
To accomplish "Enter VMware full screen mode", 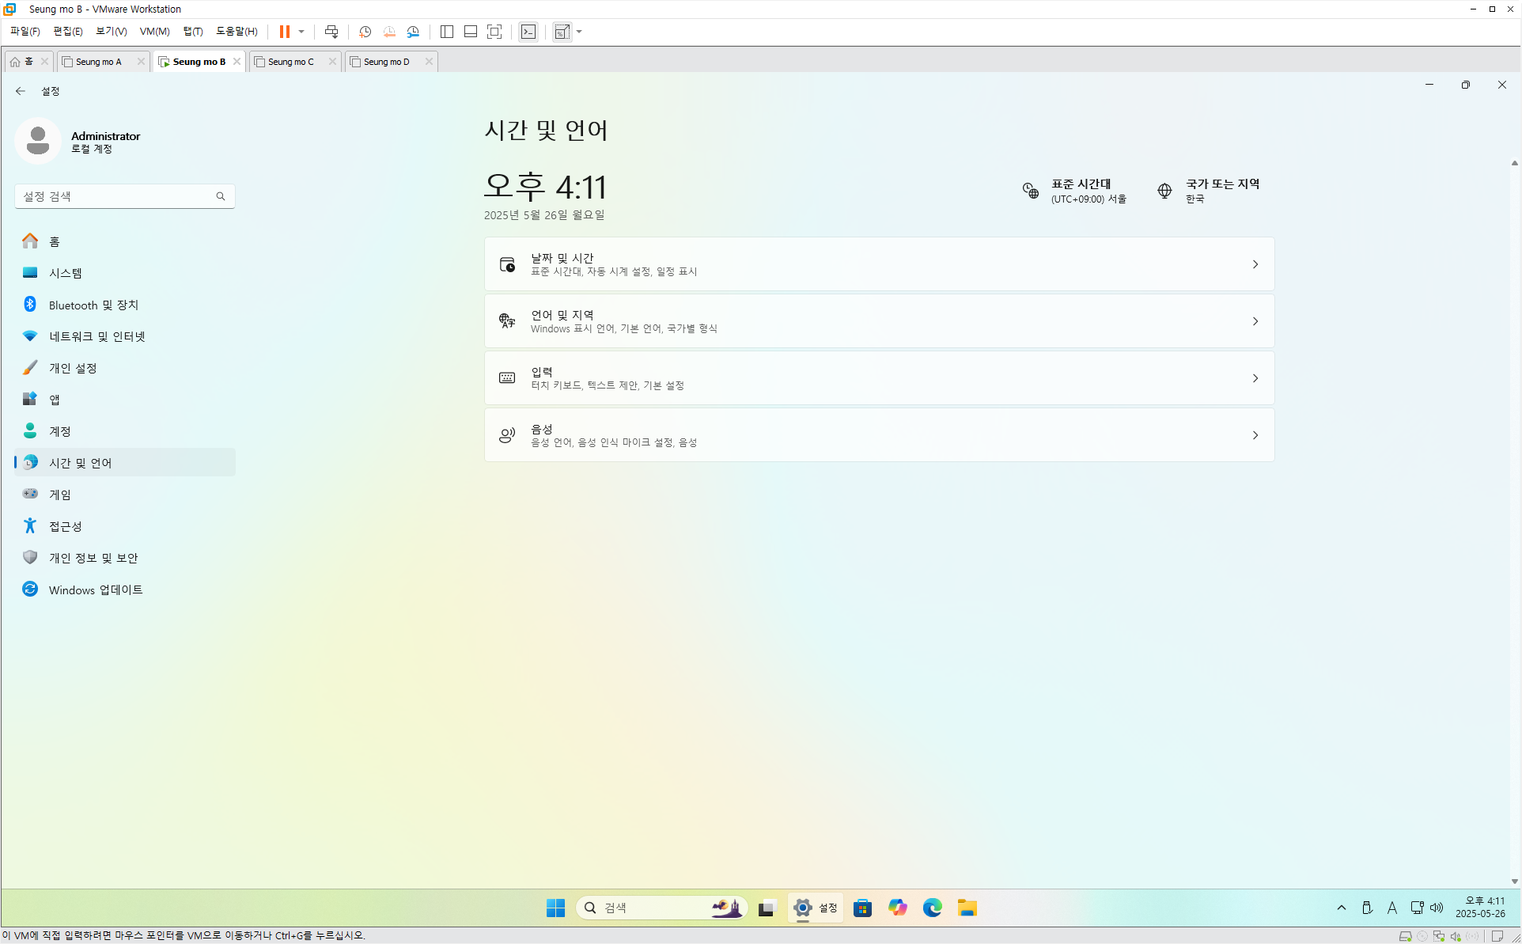I will tap(494, 32).
